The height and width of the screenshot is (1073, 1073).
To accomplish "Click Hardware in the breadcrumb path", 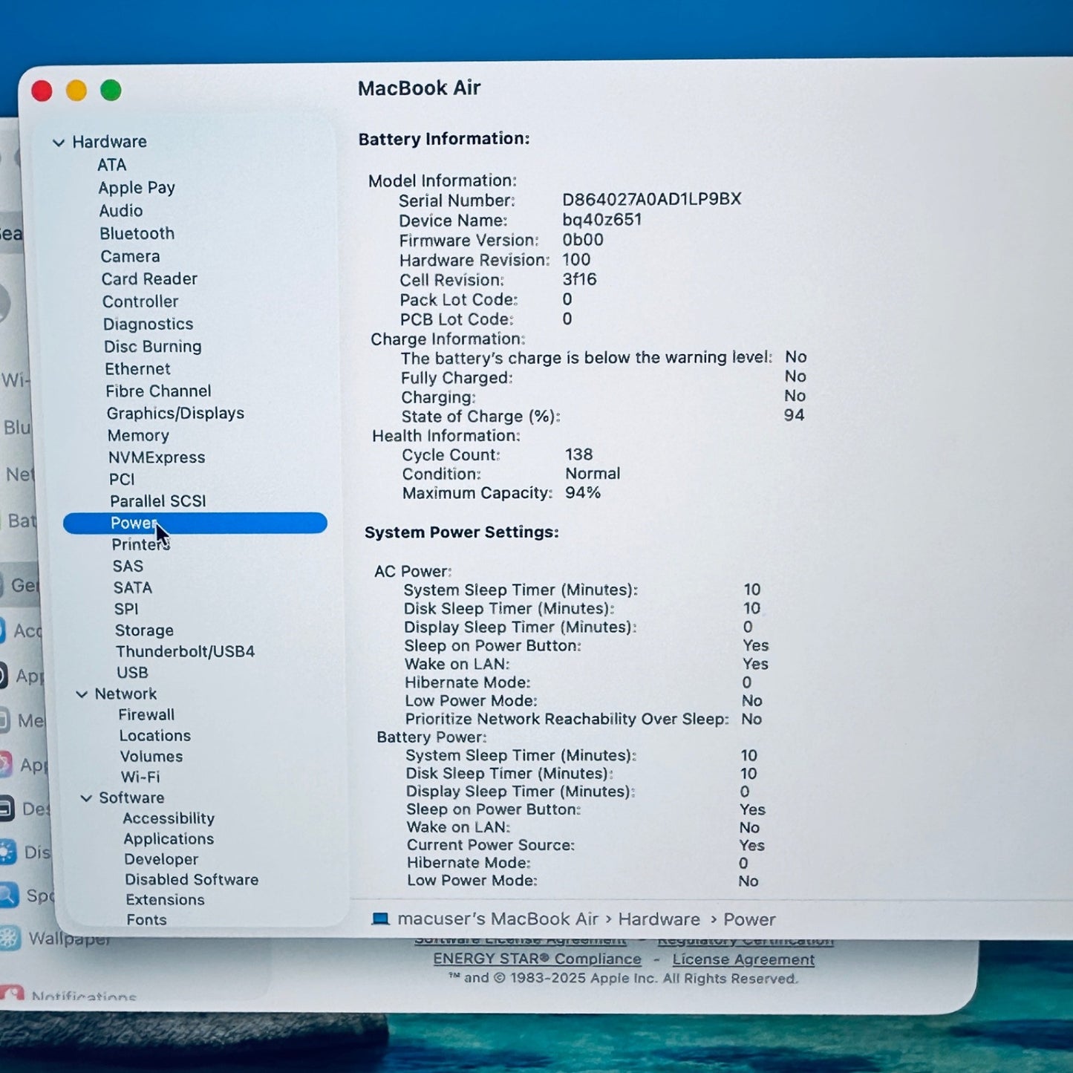I will pos(659,919).
